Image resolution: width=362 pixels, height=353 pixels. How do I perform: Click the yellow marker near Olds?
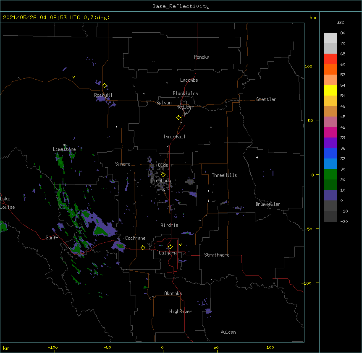(163, 175)
